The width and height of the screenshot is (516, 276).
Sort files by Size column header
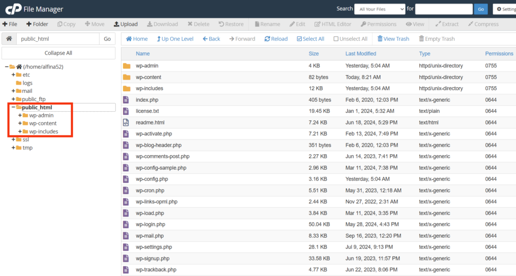313,53
